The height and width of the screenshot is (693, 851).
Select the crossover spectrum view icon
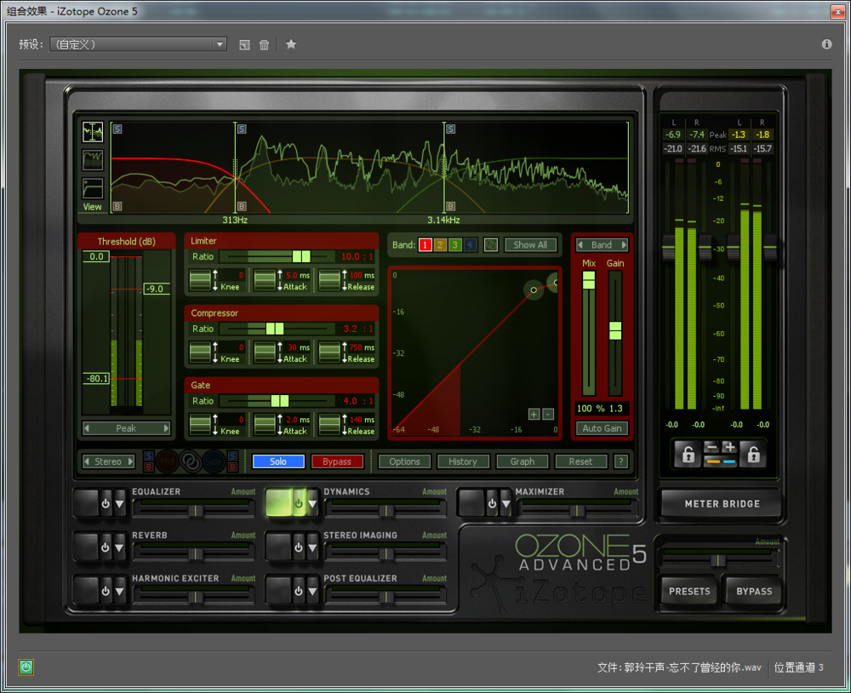93,132
